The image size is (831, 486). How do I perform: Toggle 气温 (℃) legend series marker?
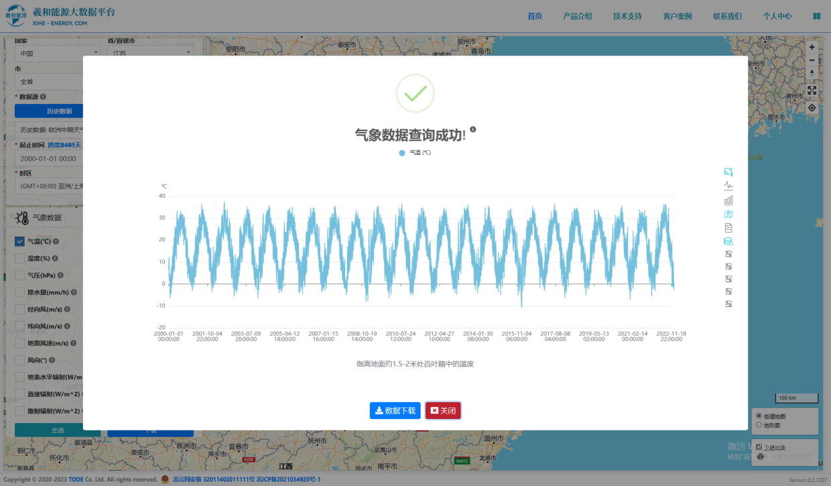tap(402, 153)
